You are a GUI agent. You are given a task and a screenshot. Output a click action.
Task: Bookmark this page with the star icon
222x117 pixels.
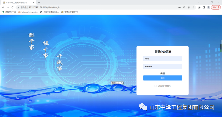pos(193,7)
